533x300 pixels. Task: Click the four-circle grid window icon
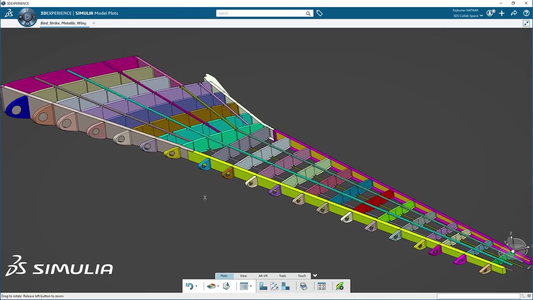pos(321,286)
